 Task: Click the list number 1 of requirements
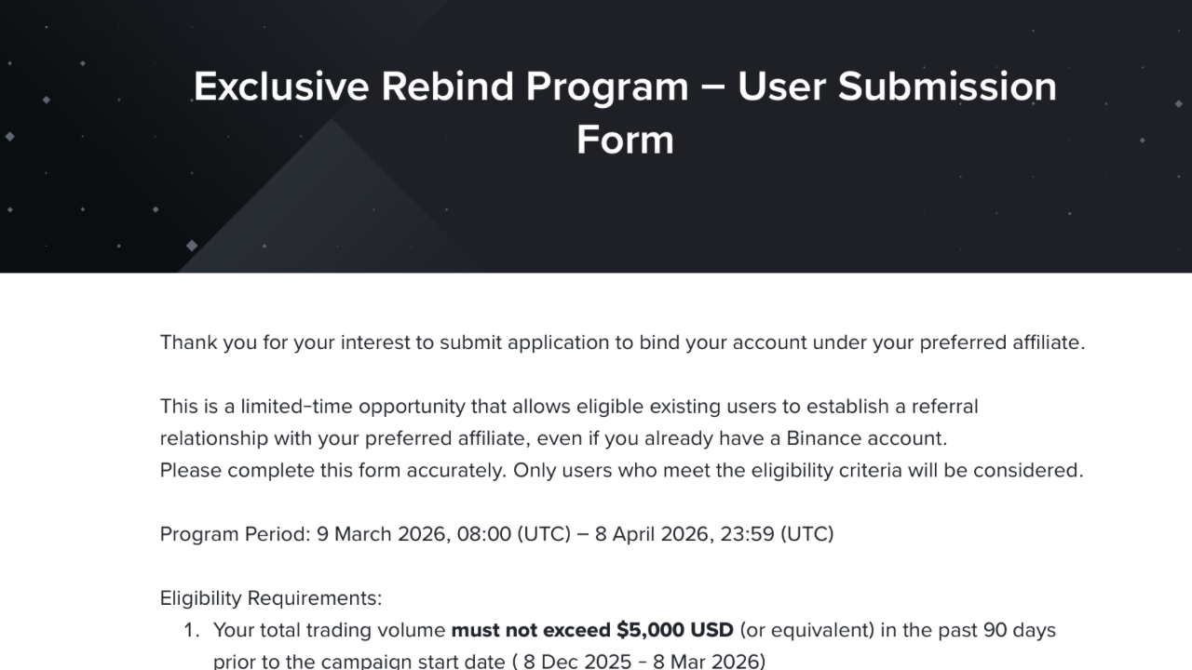191,630
